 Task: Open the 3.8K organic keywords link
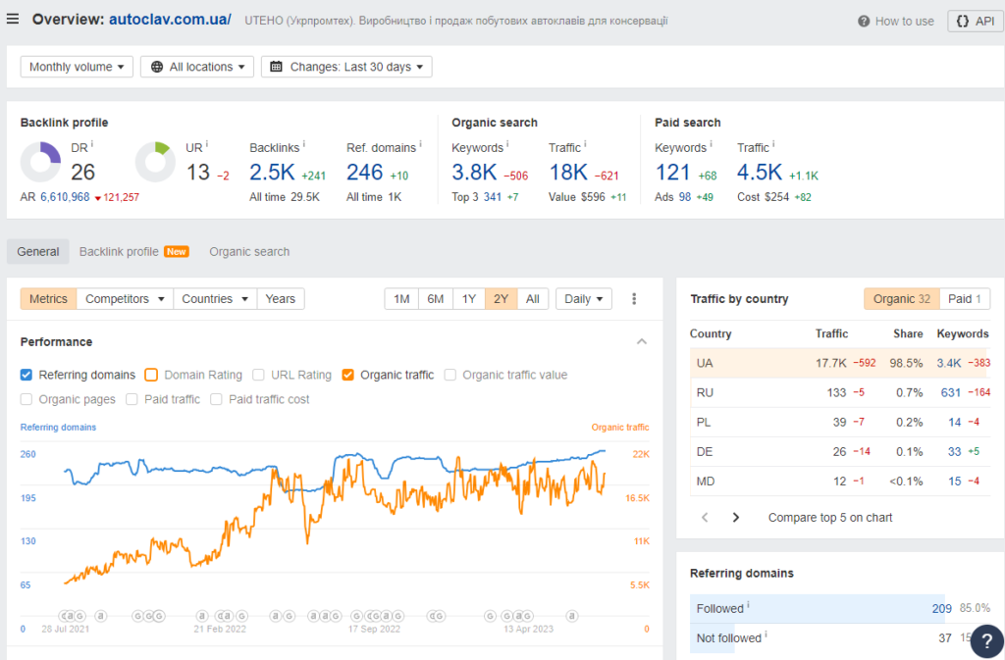(474, 173)
